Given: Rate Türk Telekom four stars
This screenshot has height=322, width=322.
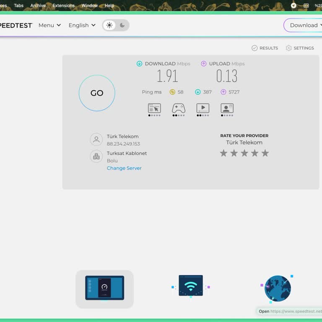Looking at the screenshot, I should [x=254, y=153].
